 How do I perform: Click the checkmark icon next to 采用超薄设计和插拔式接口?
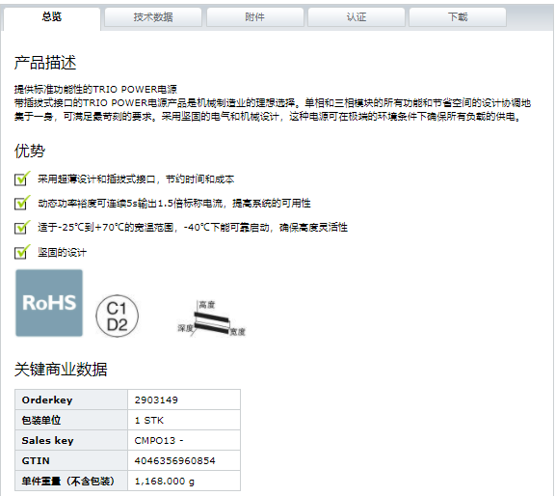coord(22,179)
